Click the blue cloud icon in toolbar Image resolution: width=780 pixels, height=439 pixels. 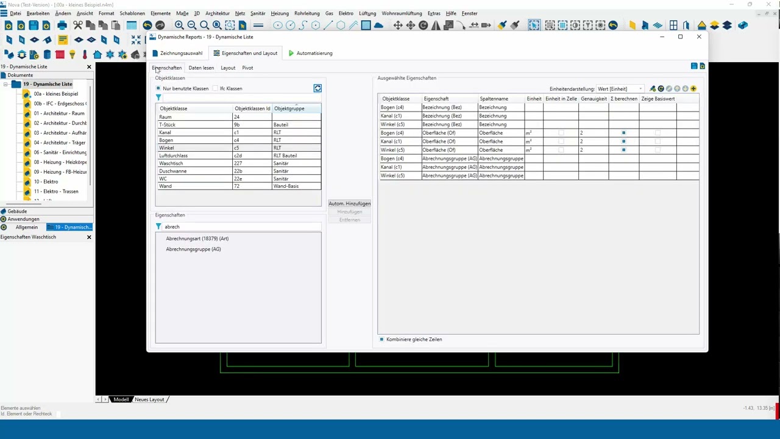tap(378, 26)
